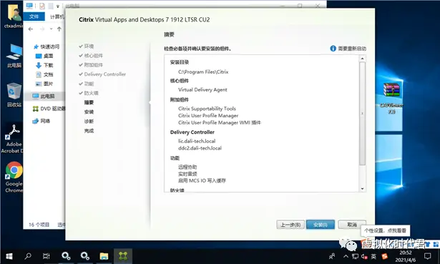Go up one level in Explorer
The image size is (440, 264).
point(59,29)
